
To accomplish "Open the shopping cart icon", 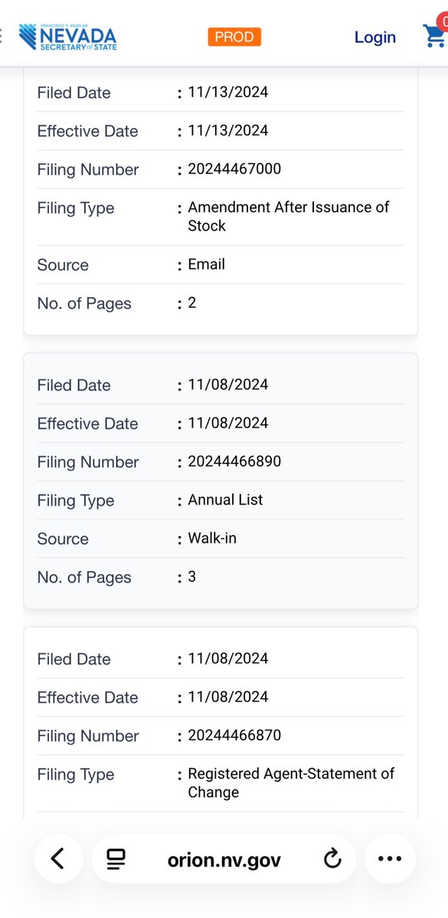I will coord(436,35).
